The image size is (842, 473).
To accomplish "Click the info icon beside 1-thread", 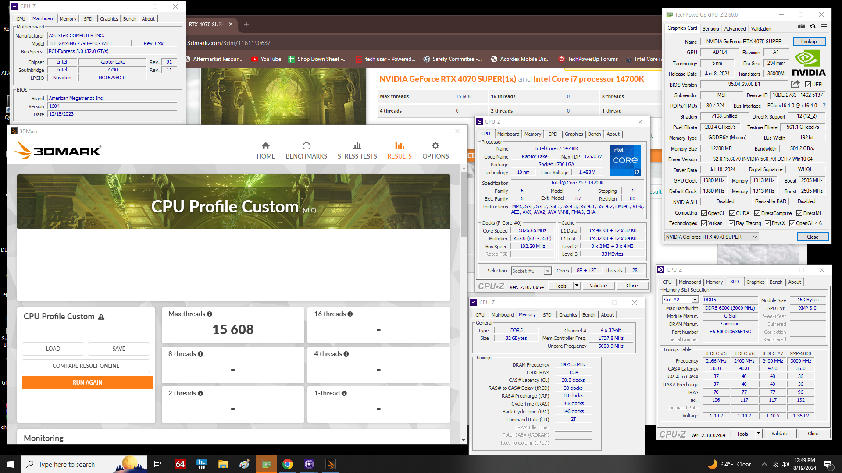I will (344, 393).
